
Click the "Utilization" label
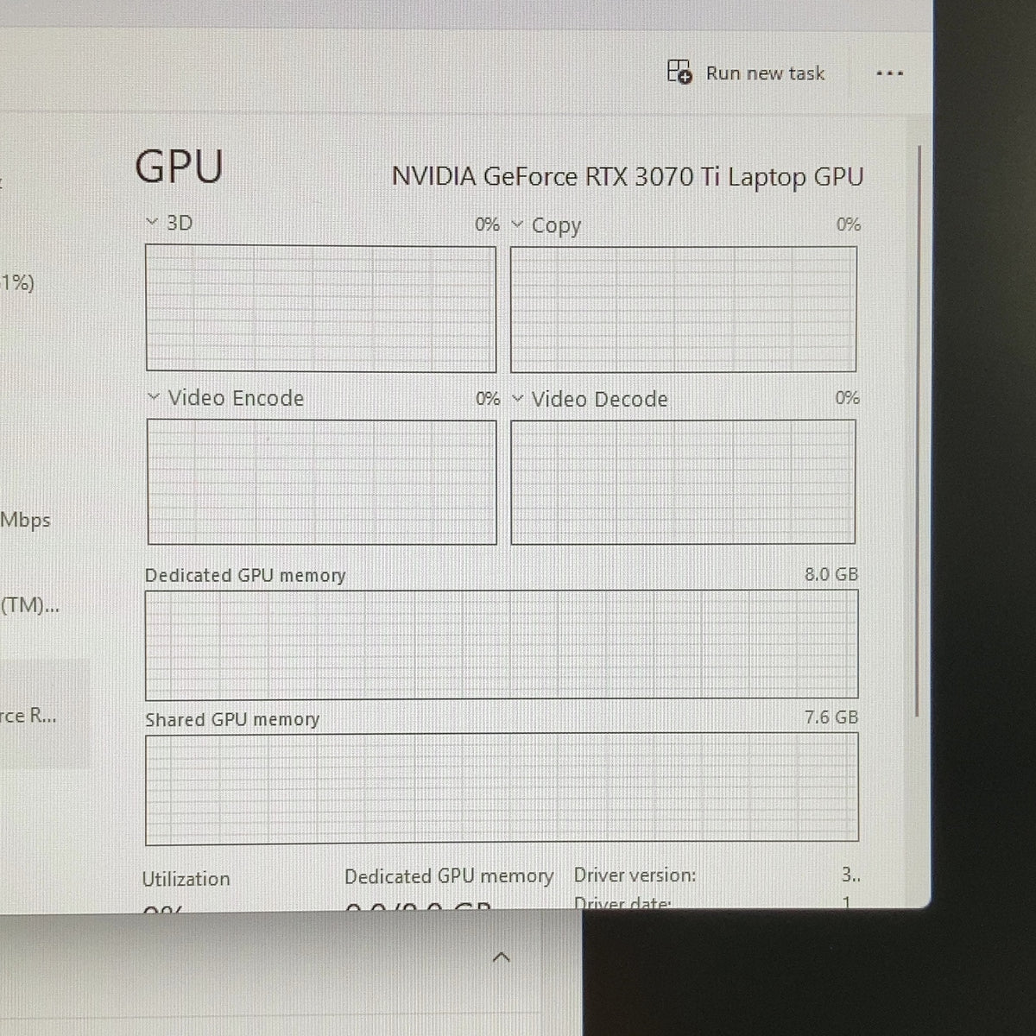186,879
